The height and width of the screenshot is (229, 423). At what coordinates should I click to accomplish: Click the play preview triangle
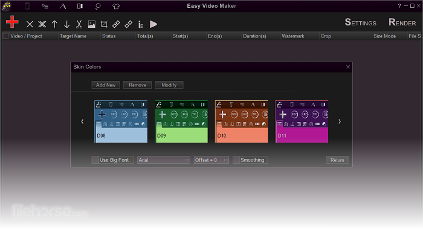pyautogui.click(x=153, y=24)
